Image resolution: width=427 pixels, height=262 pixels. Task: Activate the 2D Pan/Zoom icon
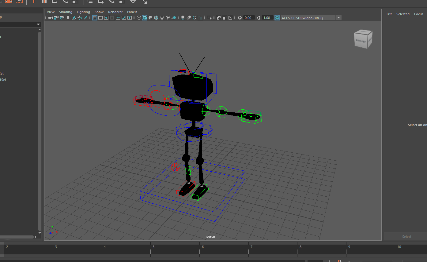coord(80,18)
